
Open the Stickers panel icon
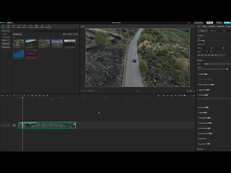coord(19,26)
